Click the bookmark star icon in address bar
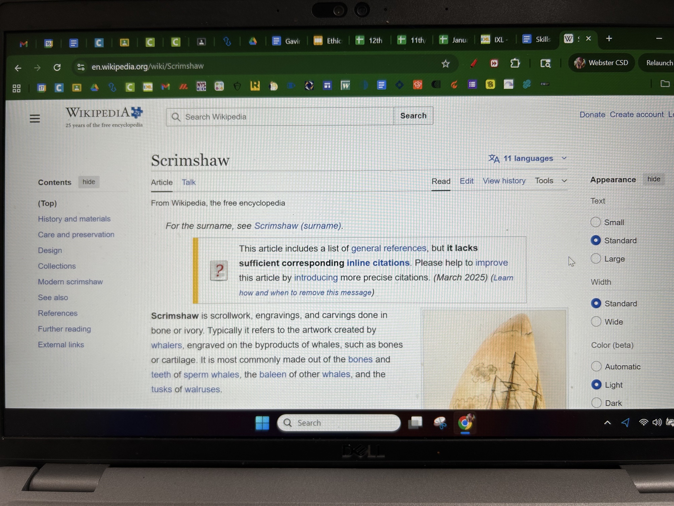This screenshot has width=674, height=506. [446, 64]
